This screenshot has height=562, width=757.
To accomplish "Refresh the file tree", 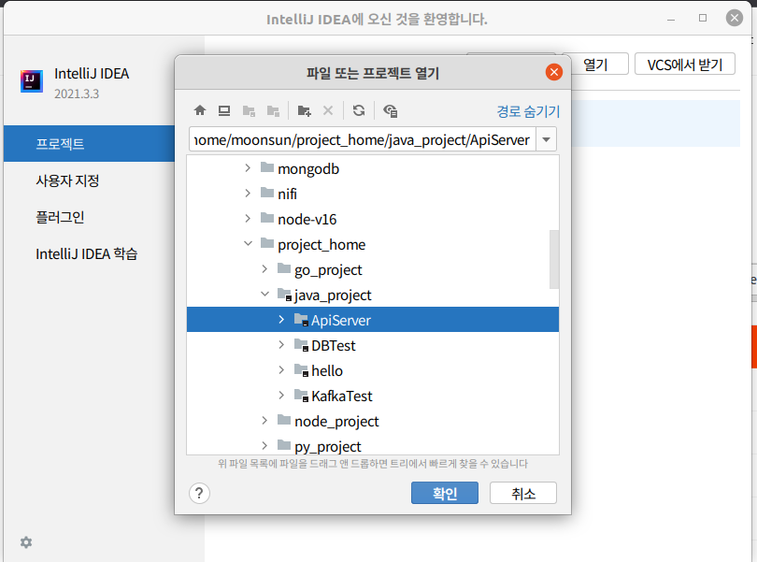I will click(359, 110).
